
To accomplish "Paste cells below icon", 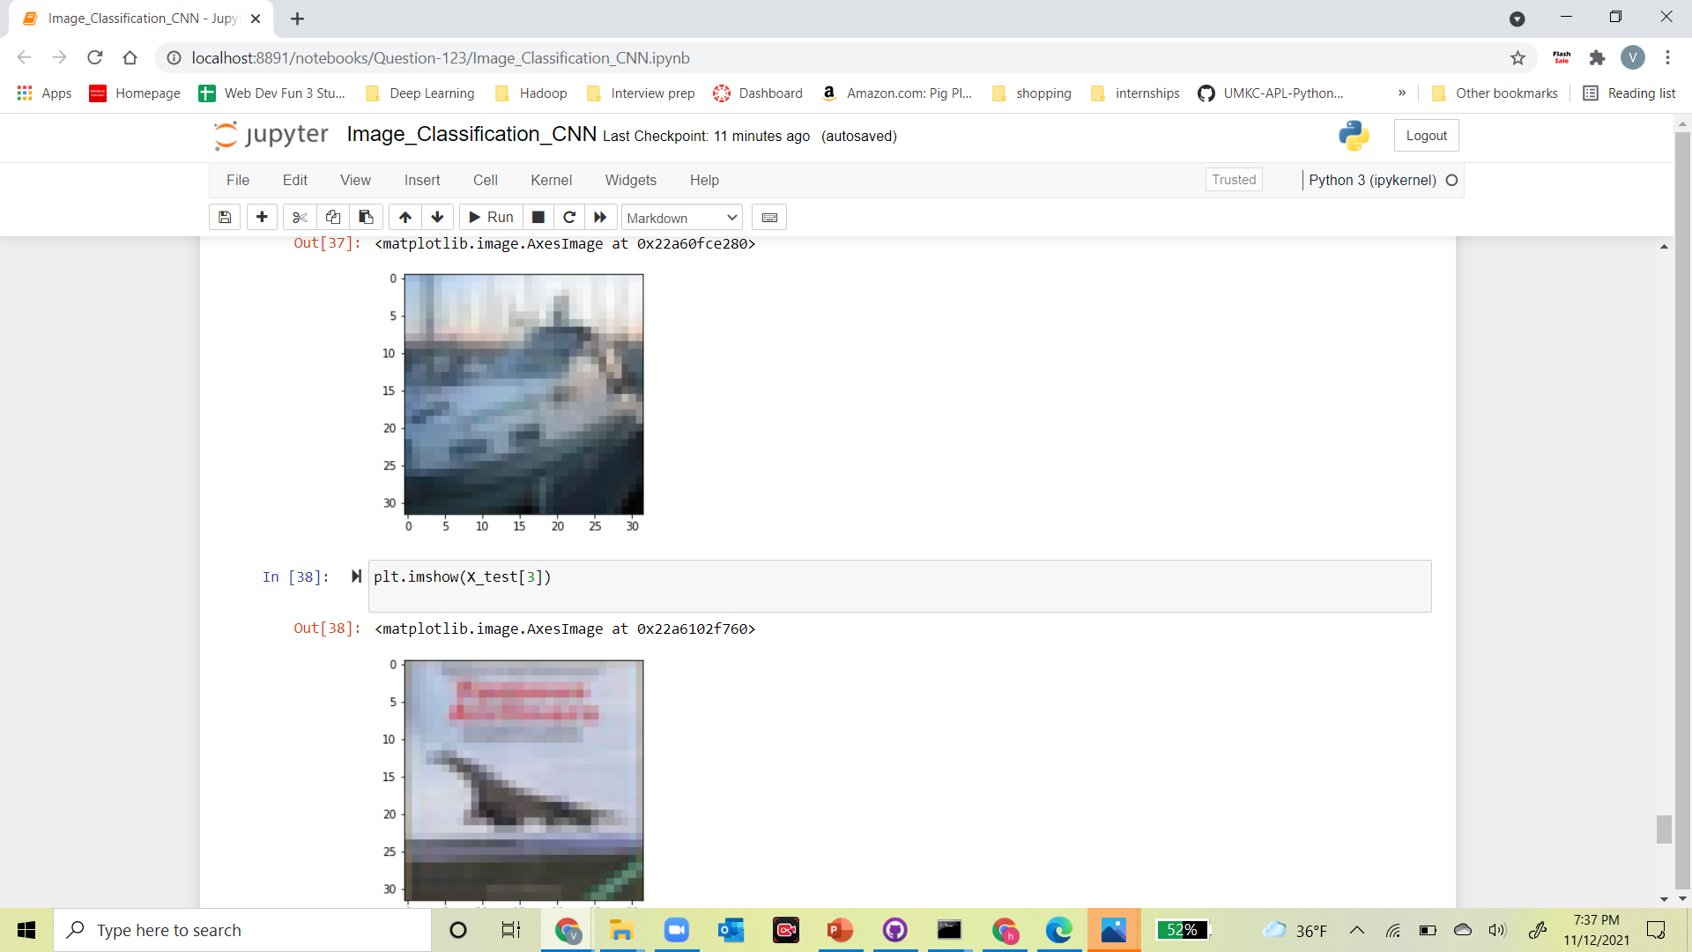I will pos(366,218).
